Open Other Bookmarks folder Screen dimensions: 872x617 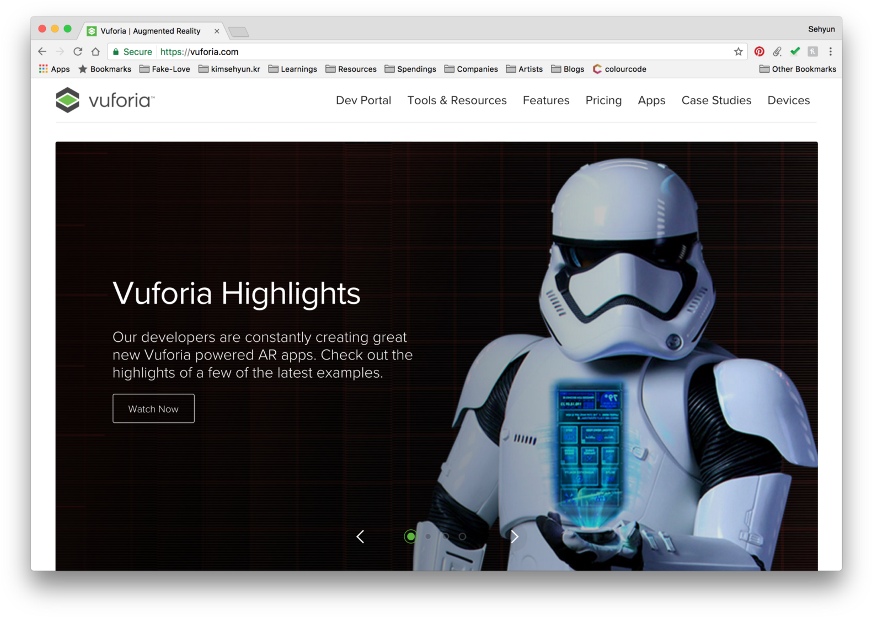pos(798,69)
